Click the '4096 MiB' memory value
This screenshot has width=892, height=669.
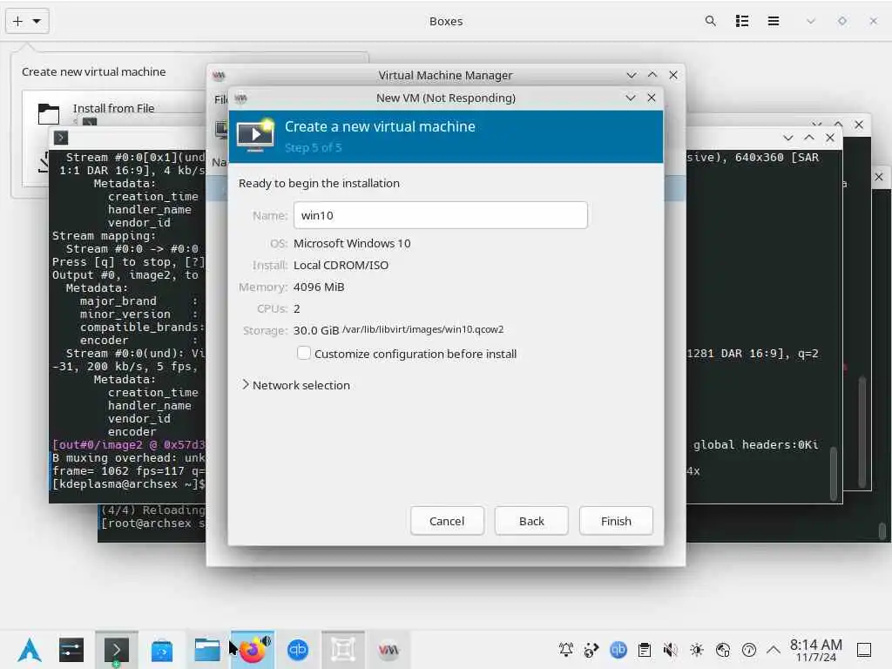pyautogui.click(x=319, y=287)
